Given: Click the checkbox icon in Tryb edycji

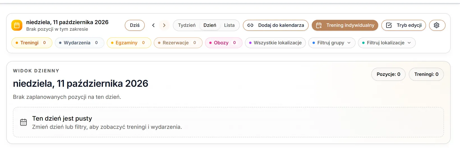Looking at the screenshot, I should [389, 25].
